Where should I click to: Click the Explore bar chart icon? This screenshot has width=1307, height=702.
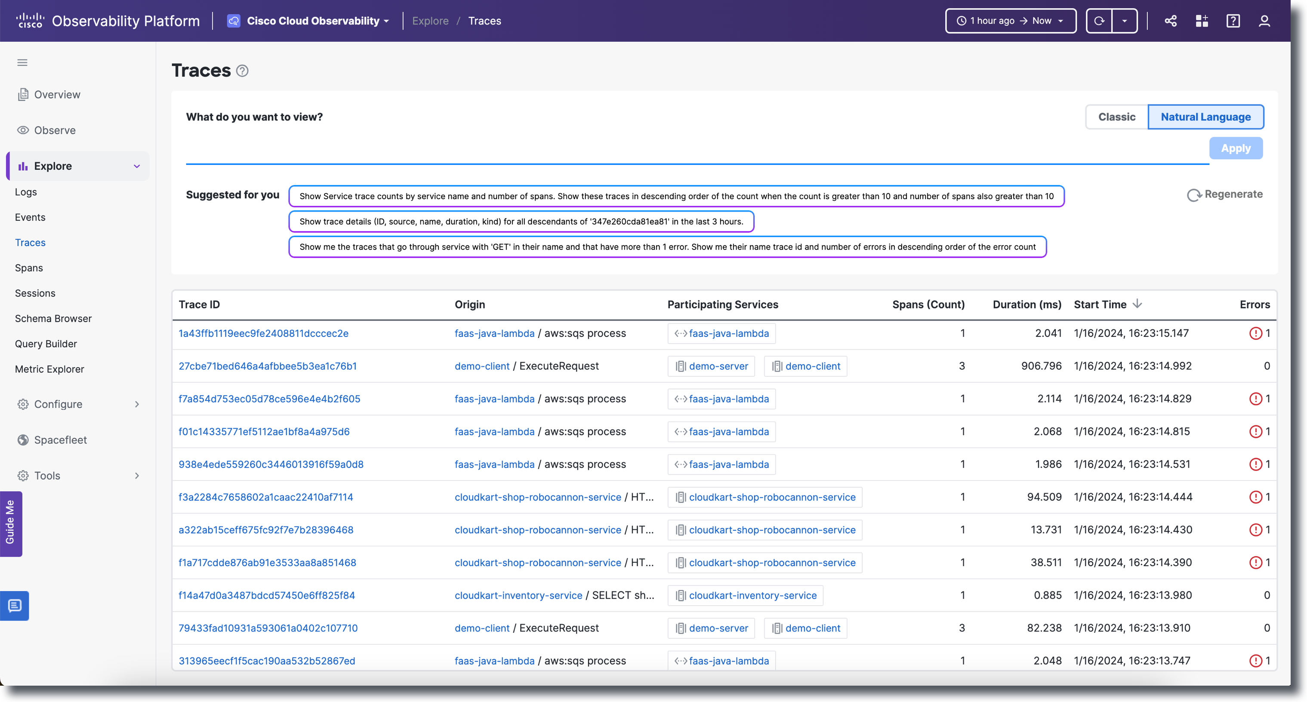[x=23, y=166]
